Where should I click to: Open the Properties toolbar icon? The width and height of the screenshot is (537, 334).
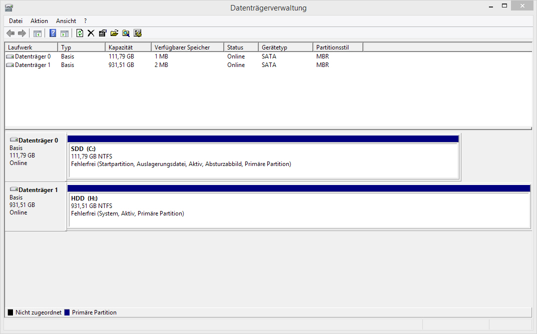click(103, 33)
